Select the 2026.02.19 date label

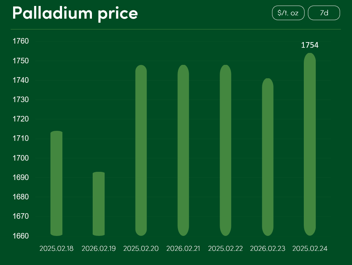click(99, 249)
